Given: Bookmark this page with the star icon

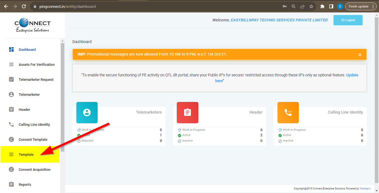Looking at the screenshot, I should [311, 6].
